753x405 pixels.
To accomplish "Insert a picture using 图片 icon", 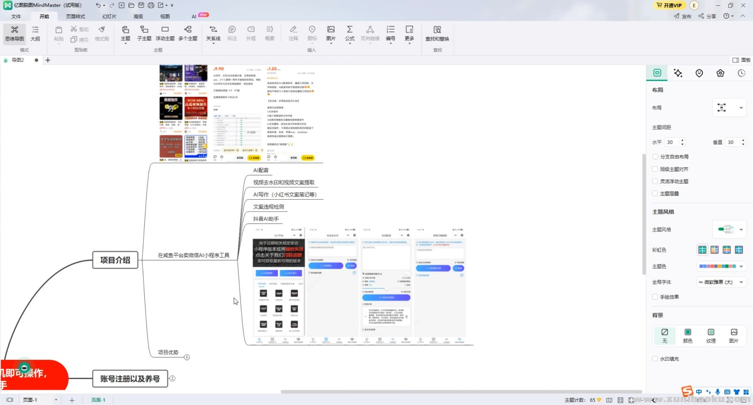I will tap(331, 33).
